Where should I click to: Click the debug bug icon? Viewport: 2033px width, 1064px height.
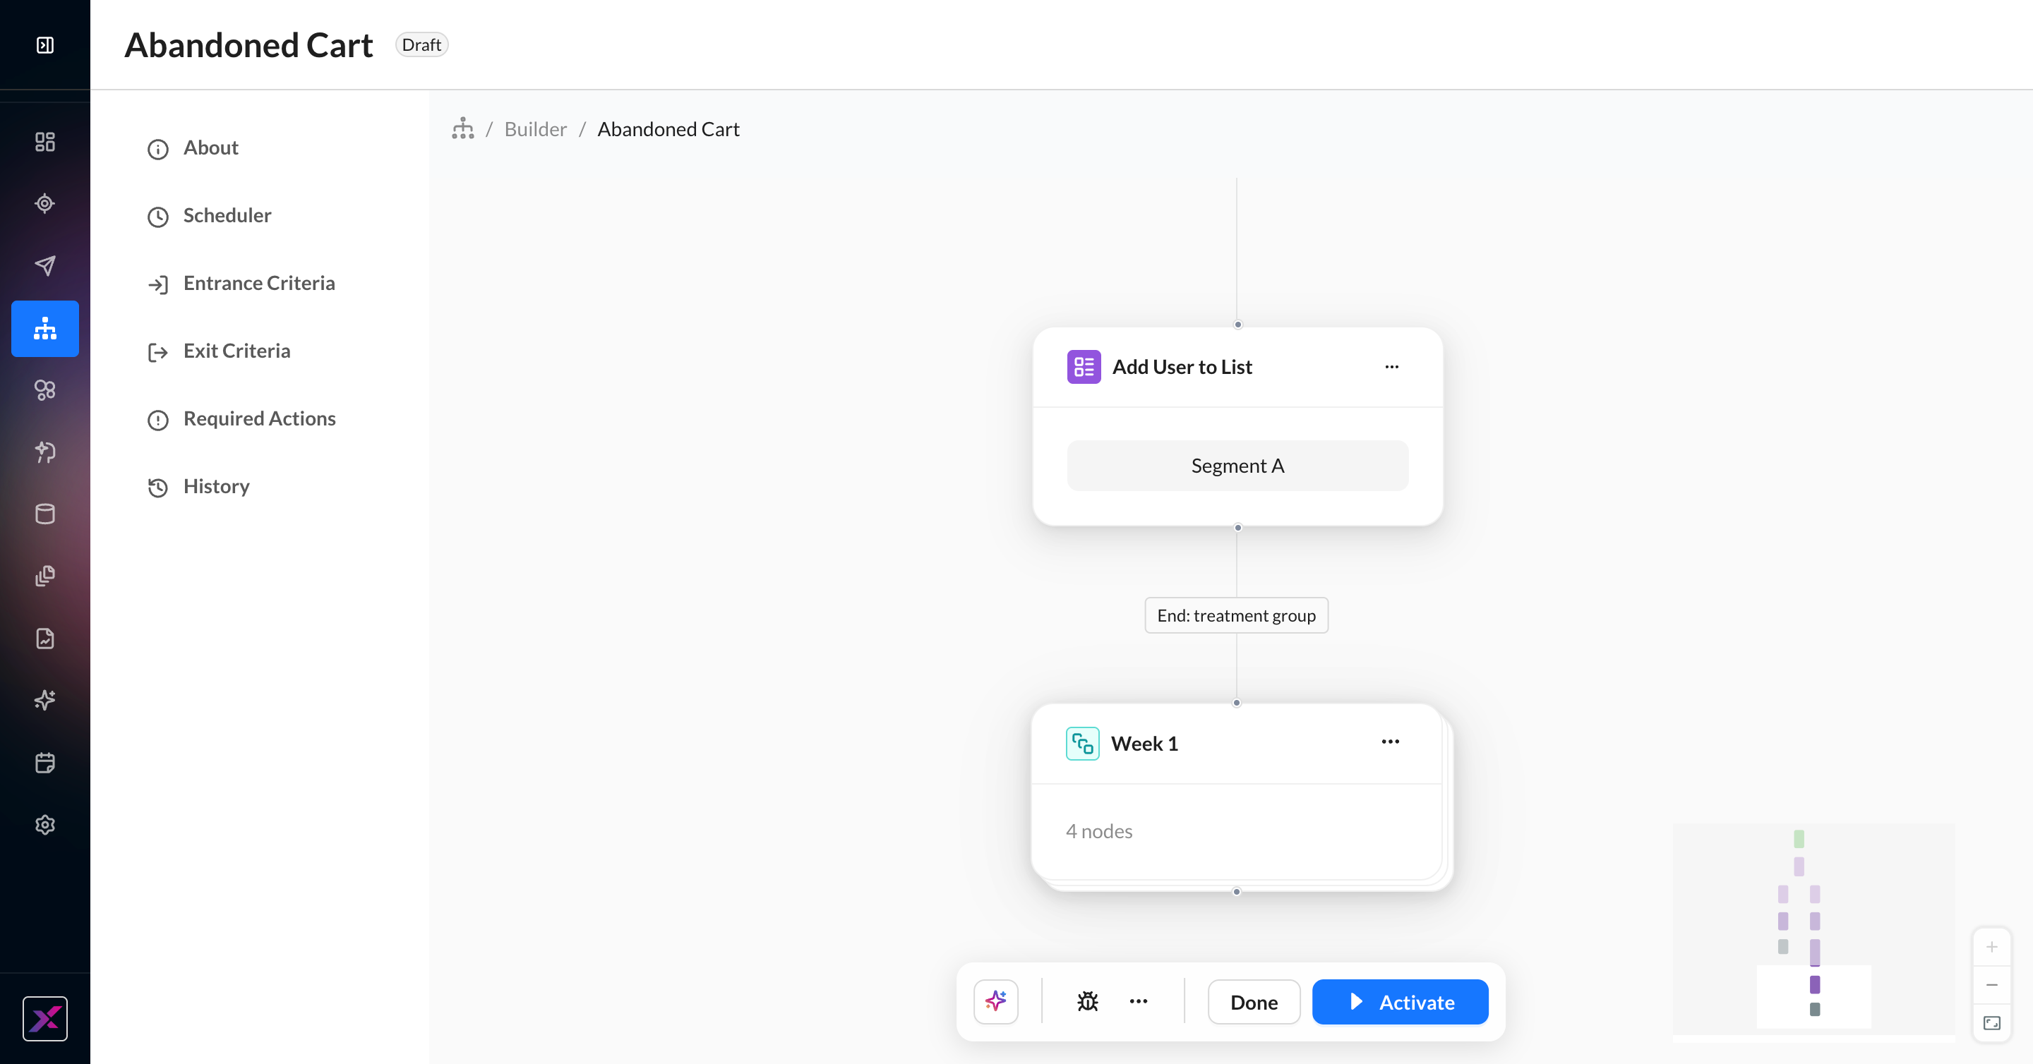[x=1088, y=1002]
